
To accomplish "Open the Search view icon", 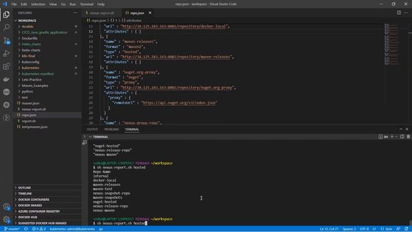I will coord(6,27).
